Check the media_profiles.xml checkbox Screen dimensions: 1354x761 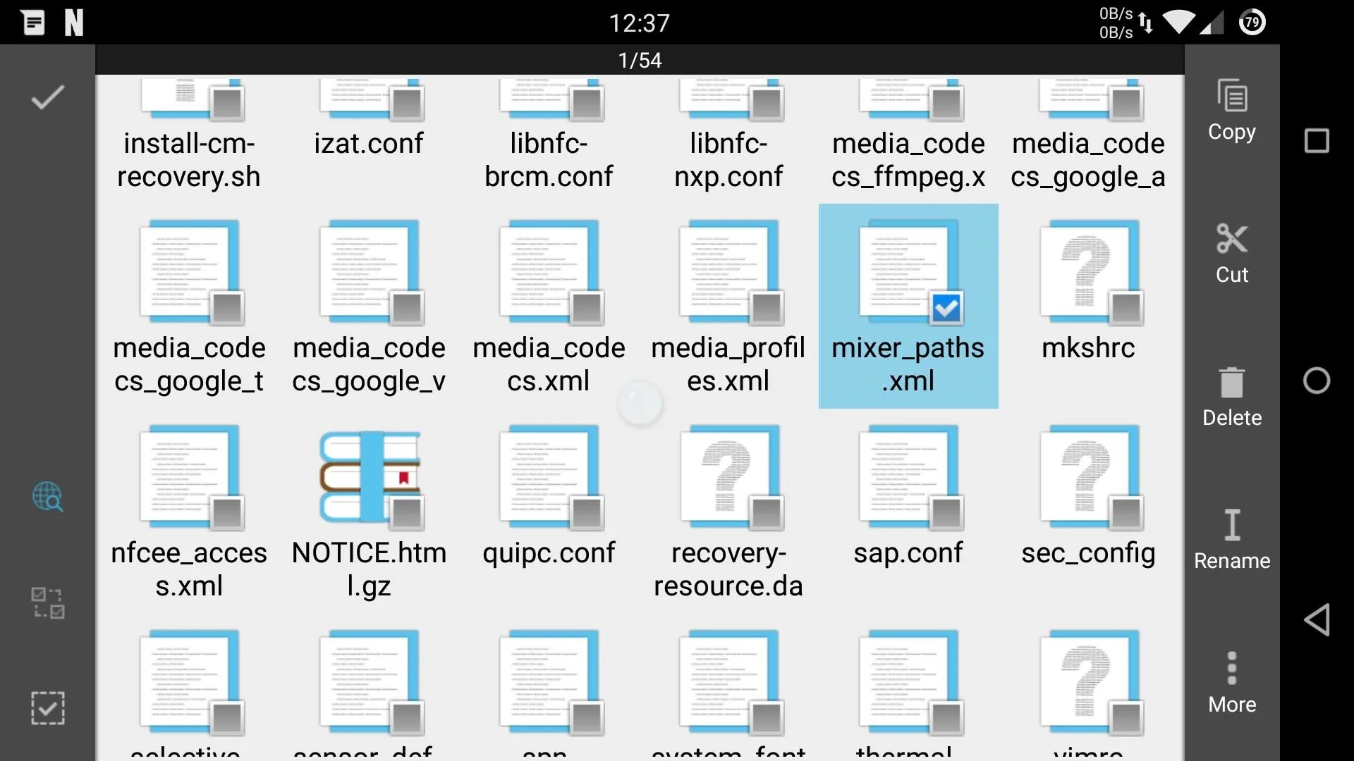coord(767,308)
